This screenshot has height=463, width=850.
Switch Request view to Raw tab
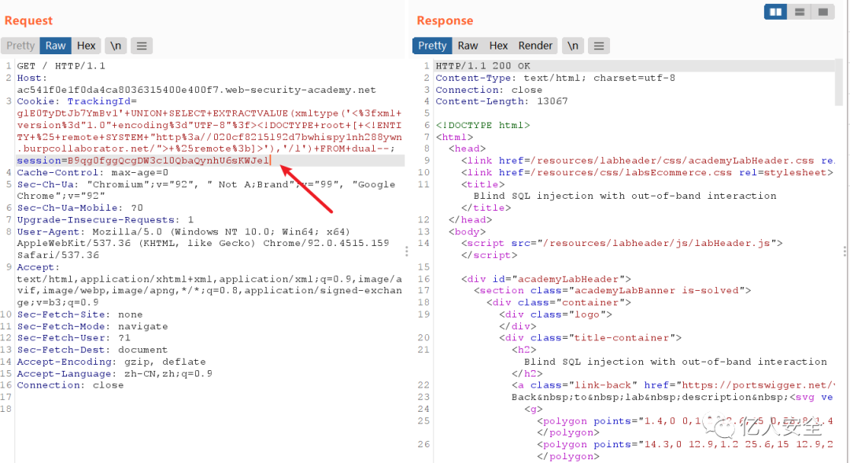[55, 46]
